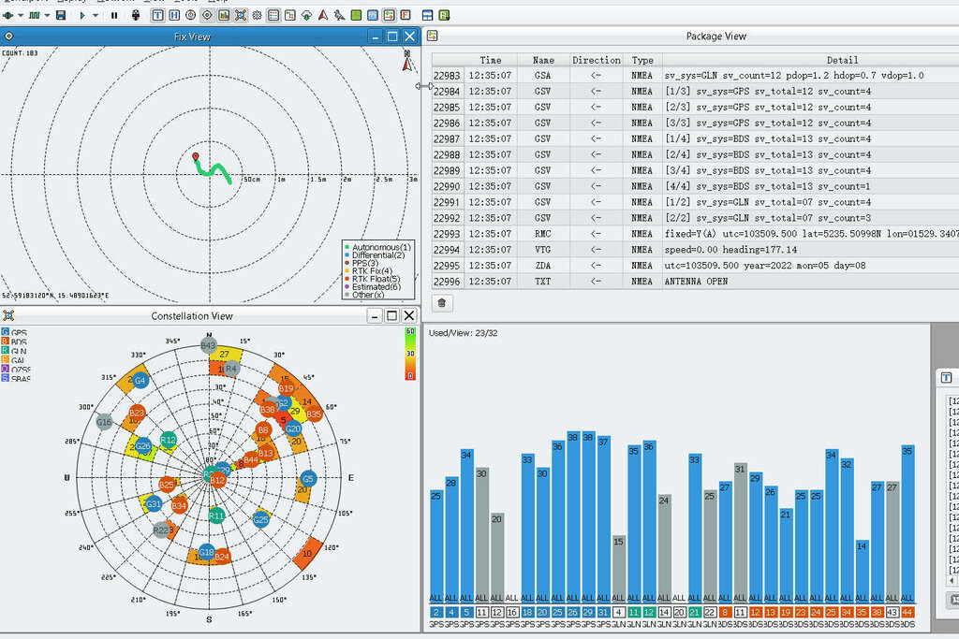
Task: Click the cloud download toolbar icon
Action: point(306,15)
